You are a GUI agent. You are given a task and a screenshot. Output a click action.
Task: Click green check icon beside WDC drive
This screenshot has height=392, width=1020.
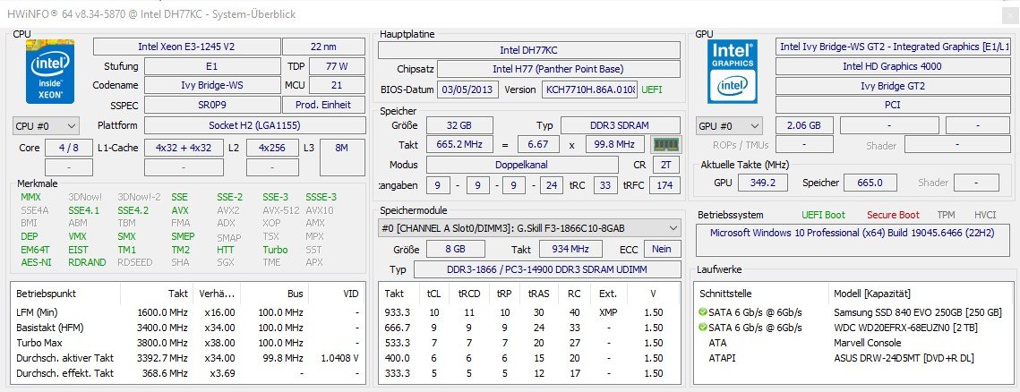click(x=703, y=328)
